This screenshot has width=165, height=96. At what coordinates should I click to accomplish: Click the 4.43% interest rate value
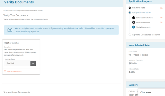click(132, 72)
